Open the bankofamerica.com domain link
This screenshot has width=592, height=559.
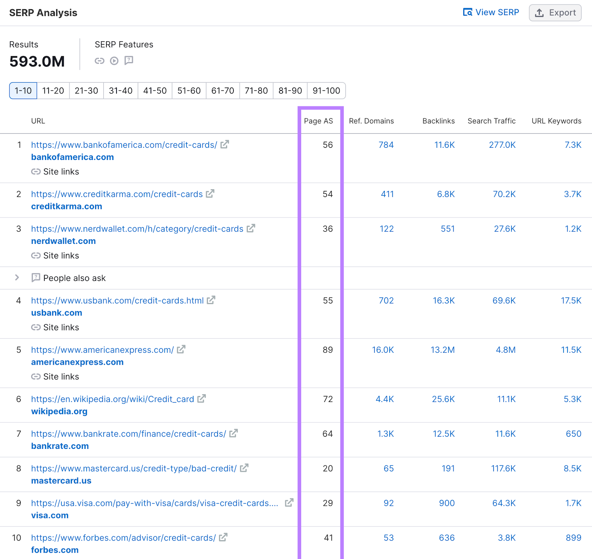73,157
